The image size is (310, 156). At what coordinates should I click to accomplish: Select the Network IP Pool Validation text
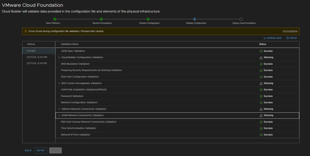tap(75, 135)
